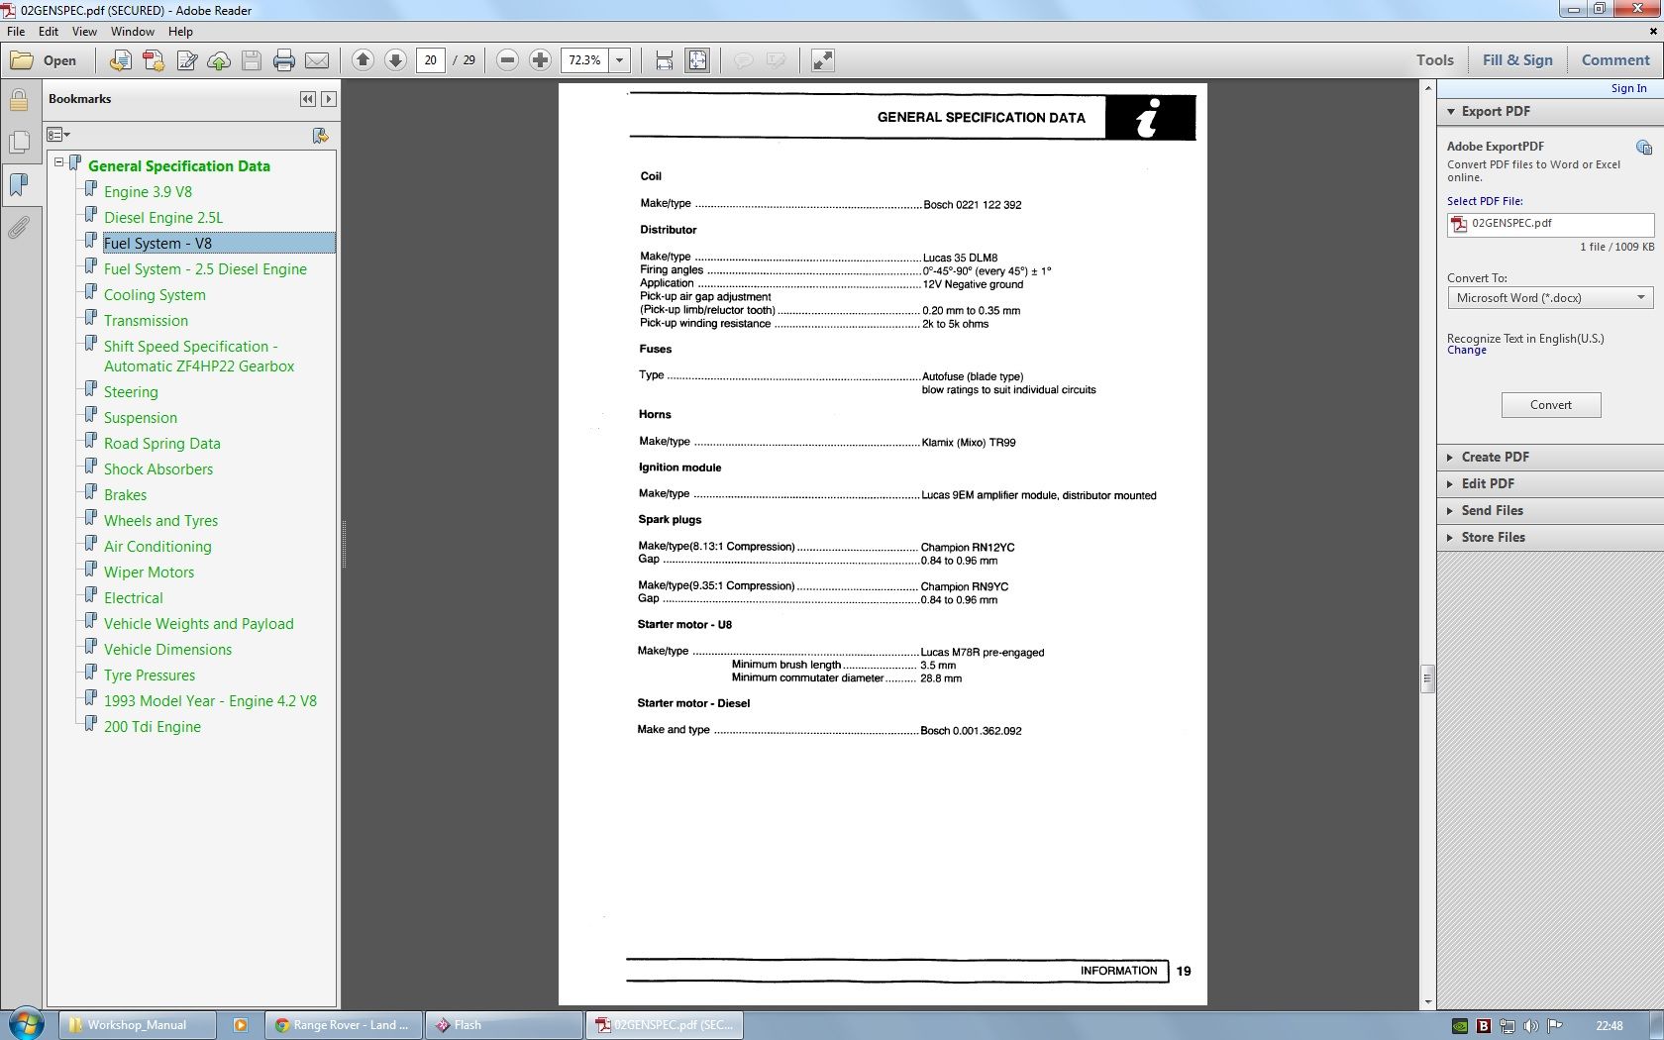Open the 200 Tdi Engine bookmark

click(153, 727)
